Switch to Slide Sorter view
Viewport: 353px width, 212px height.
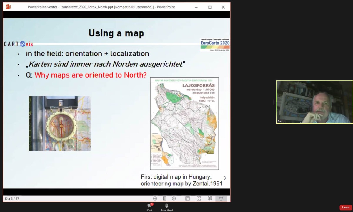click(x=199, y=198)
